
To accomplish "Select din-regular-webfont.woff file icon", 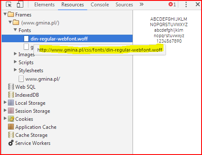I will coord(26,38).
